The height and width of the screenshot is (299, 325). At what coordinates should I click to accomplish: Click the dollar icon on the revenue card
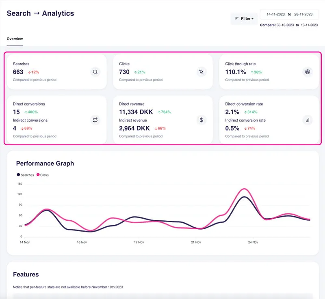click(x=201, y=120)
